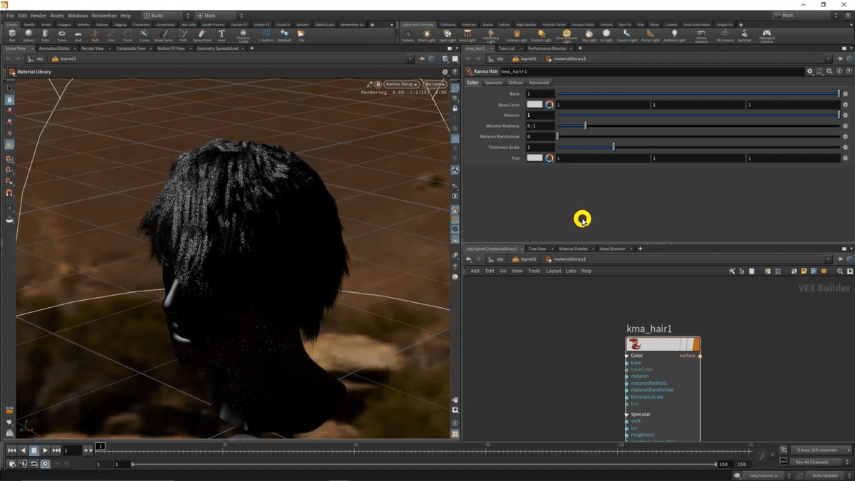Switch to the Specular parameter tab

coord(493,83)
